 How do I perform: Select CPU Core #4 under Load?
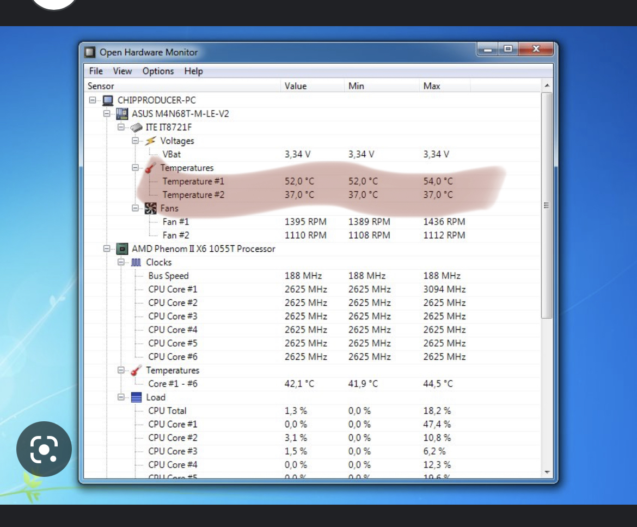click(312, 464)
